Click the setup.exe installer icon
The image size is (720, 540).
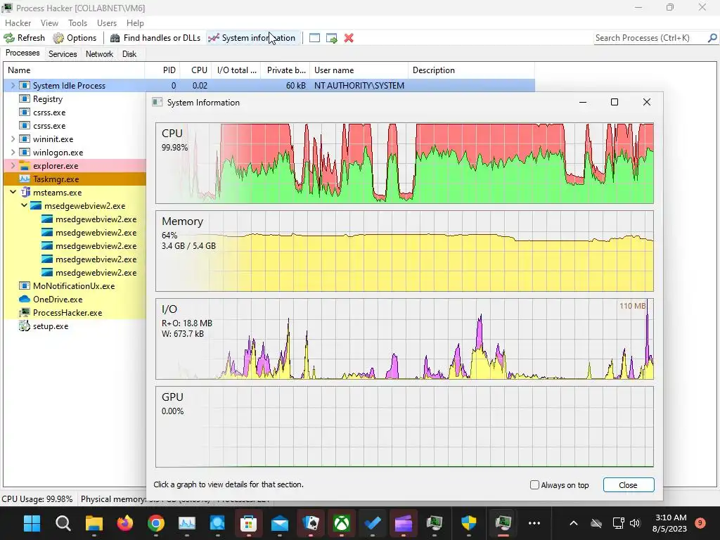tap(25, 326)
